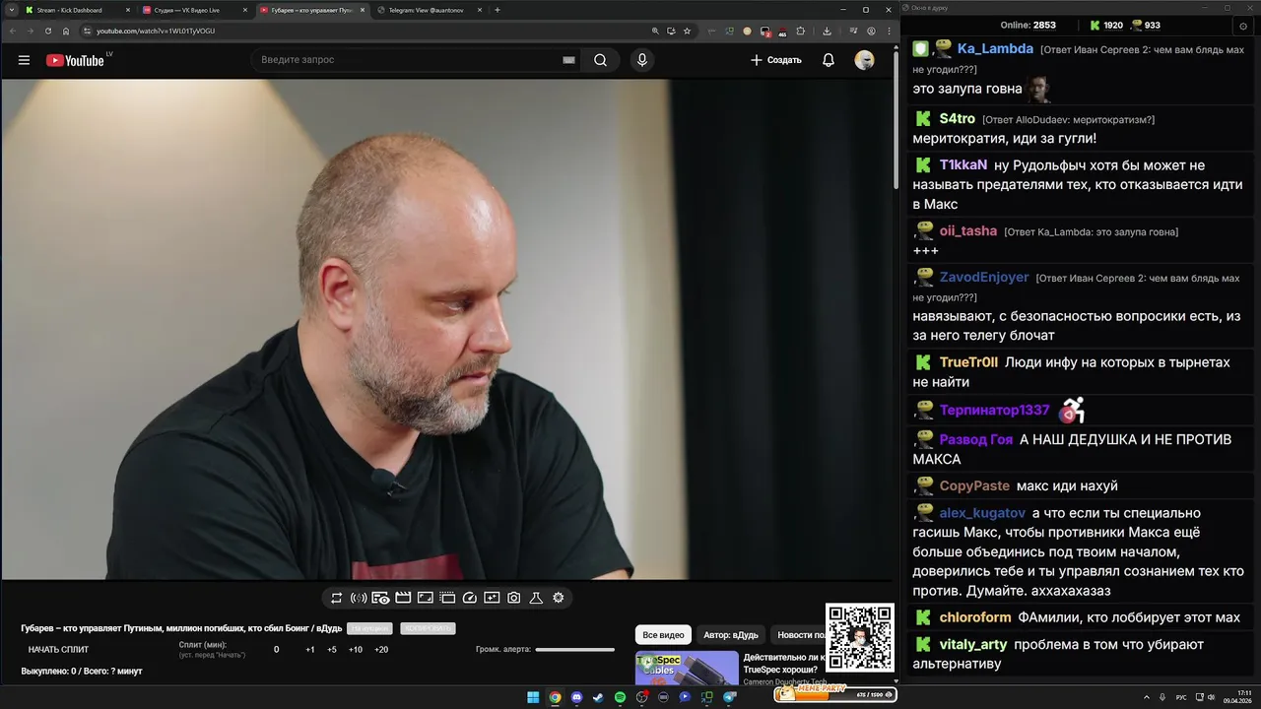
Task: Add +5 minutes to split
Action: (332, 650)
